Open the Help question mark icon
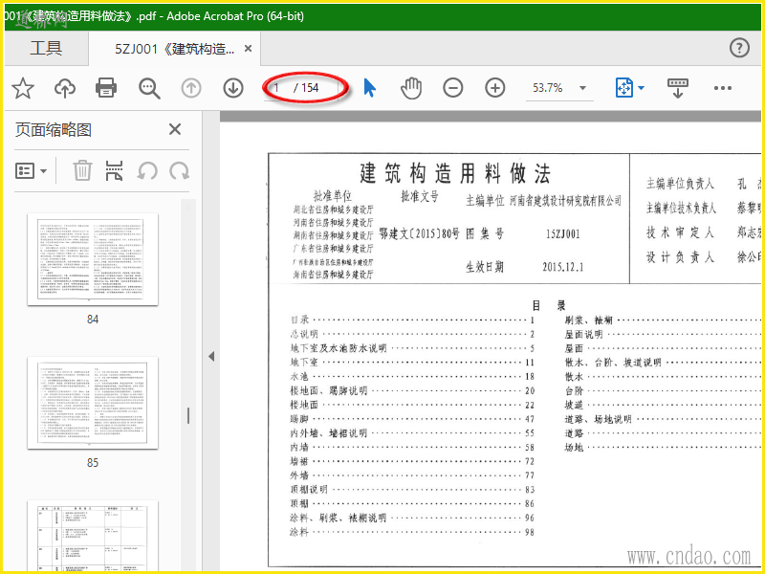This screenshot has height=574, width=765. pos(739,48)
